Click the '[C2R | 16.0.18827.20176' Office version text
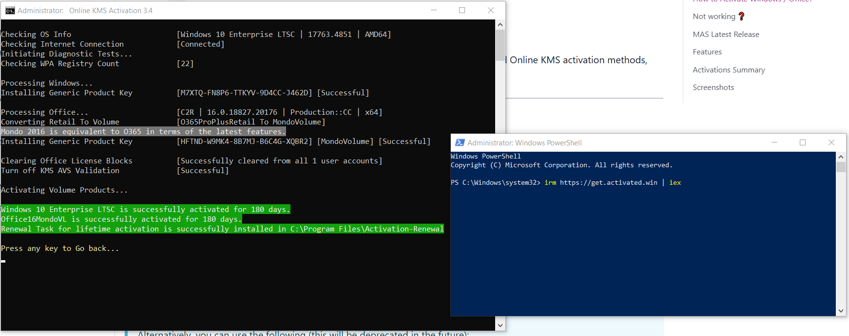This screenshot has height=336, width=849. [279, 112]
